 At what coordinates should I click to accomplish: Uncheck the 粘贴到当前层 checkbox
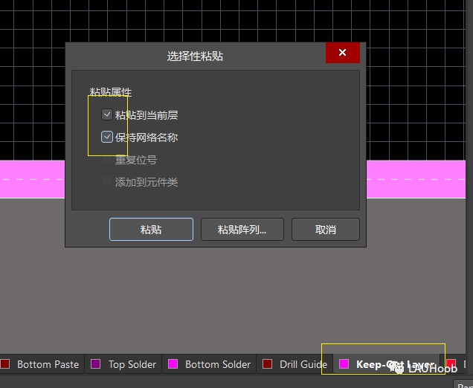click(107, 114)
